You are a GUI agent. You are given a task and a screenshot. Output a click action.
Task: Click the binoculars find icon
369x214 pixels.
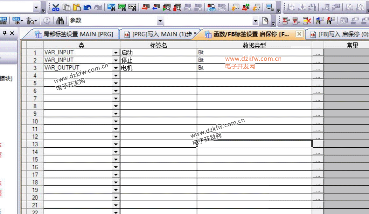60,21
